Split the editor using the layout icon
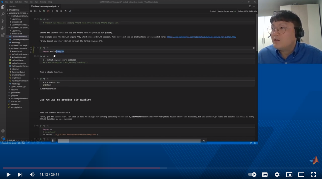Image resolution: width=322 pixels, height=179 pixels. (250, 6)
